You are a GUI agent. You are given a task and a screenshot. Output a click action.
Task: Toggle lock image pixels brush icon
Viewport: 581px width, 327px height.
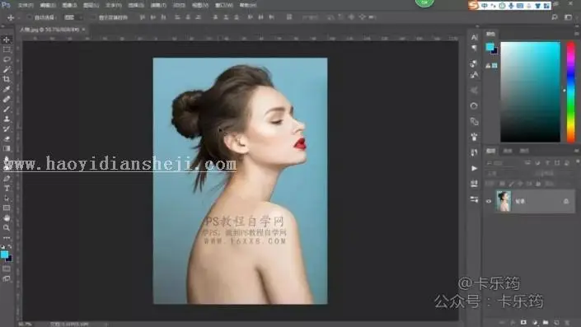[512, 184]
